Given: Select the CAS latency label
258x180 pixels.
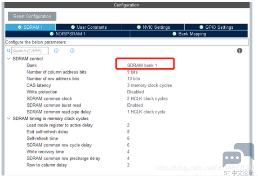Looking at the screenshot, I should 39,85.
